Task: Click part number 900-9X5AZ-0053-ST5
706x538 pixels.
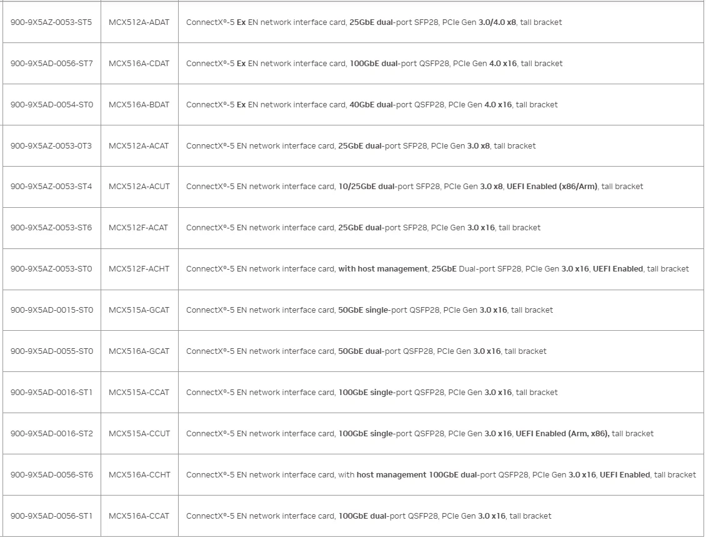Action: click(x=51, y=22)
